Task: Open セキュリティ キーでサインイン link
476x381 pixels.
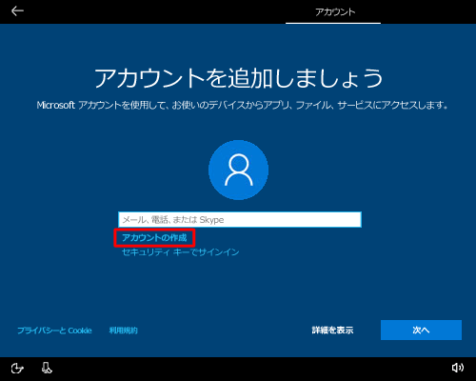Action: click(x=180, y=252)
